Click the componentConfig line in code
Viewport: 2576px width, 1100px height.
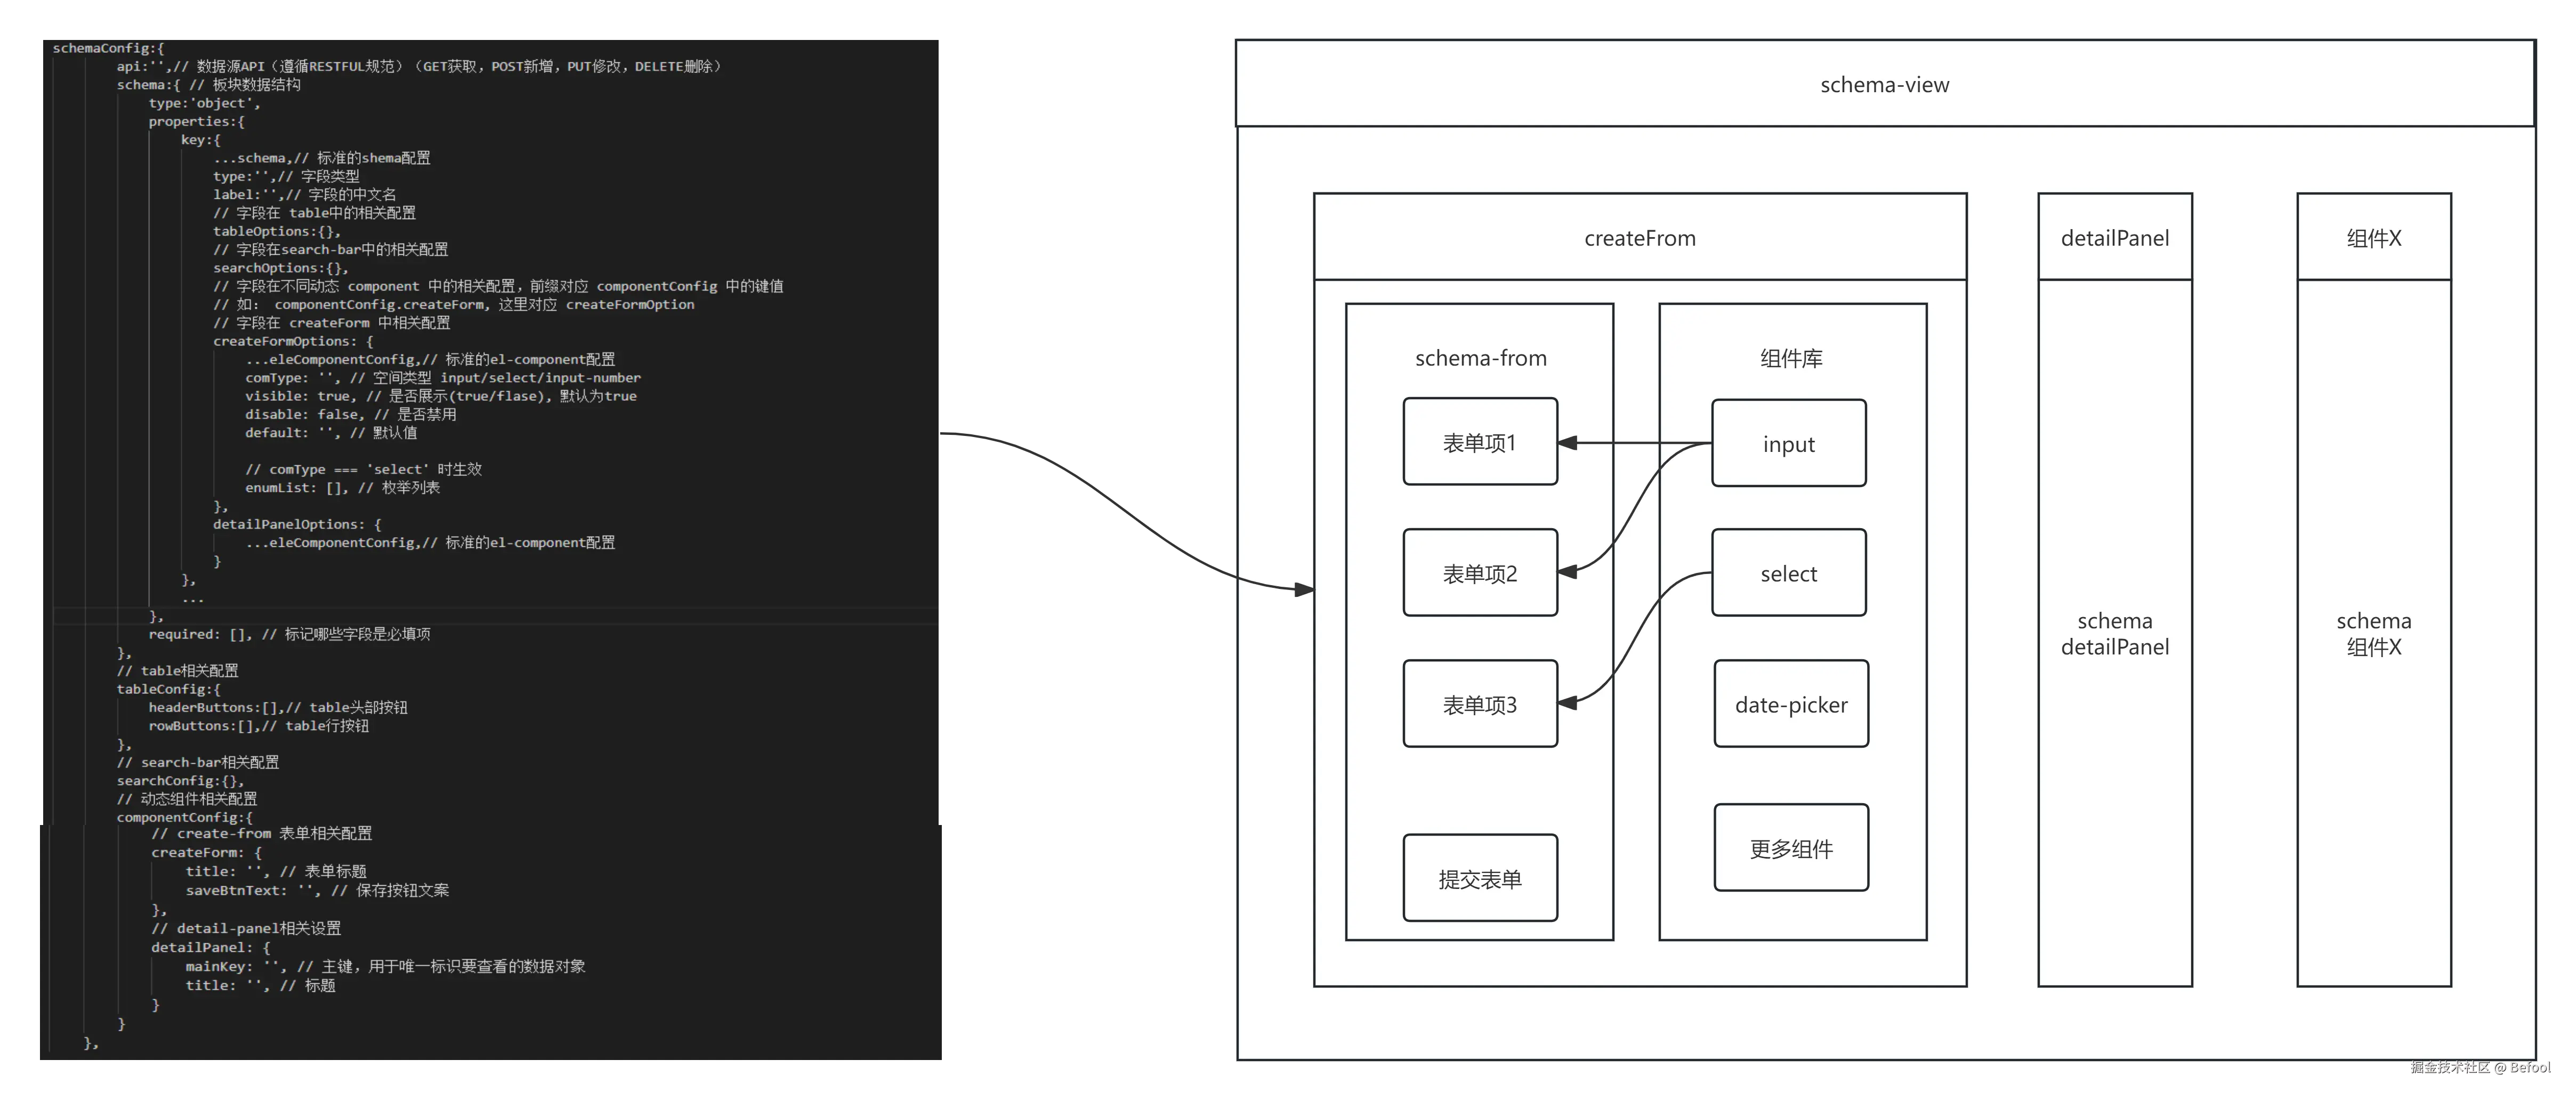click(x=184, y=817)
